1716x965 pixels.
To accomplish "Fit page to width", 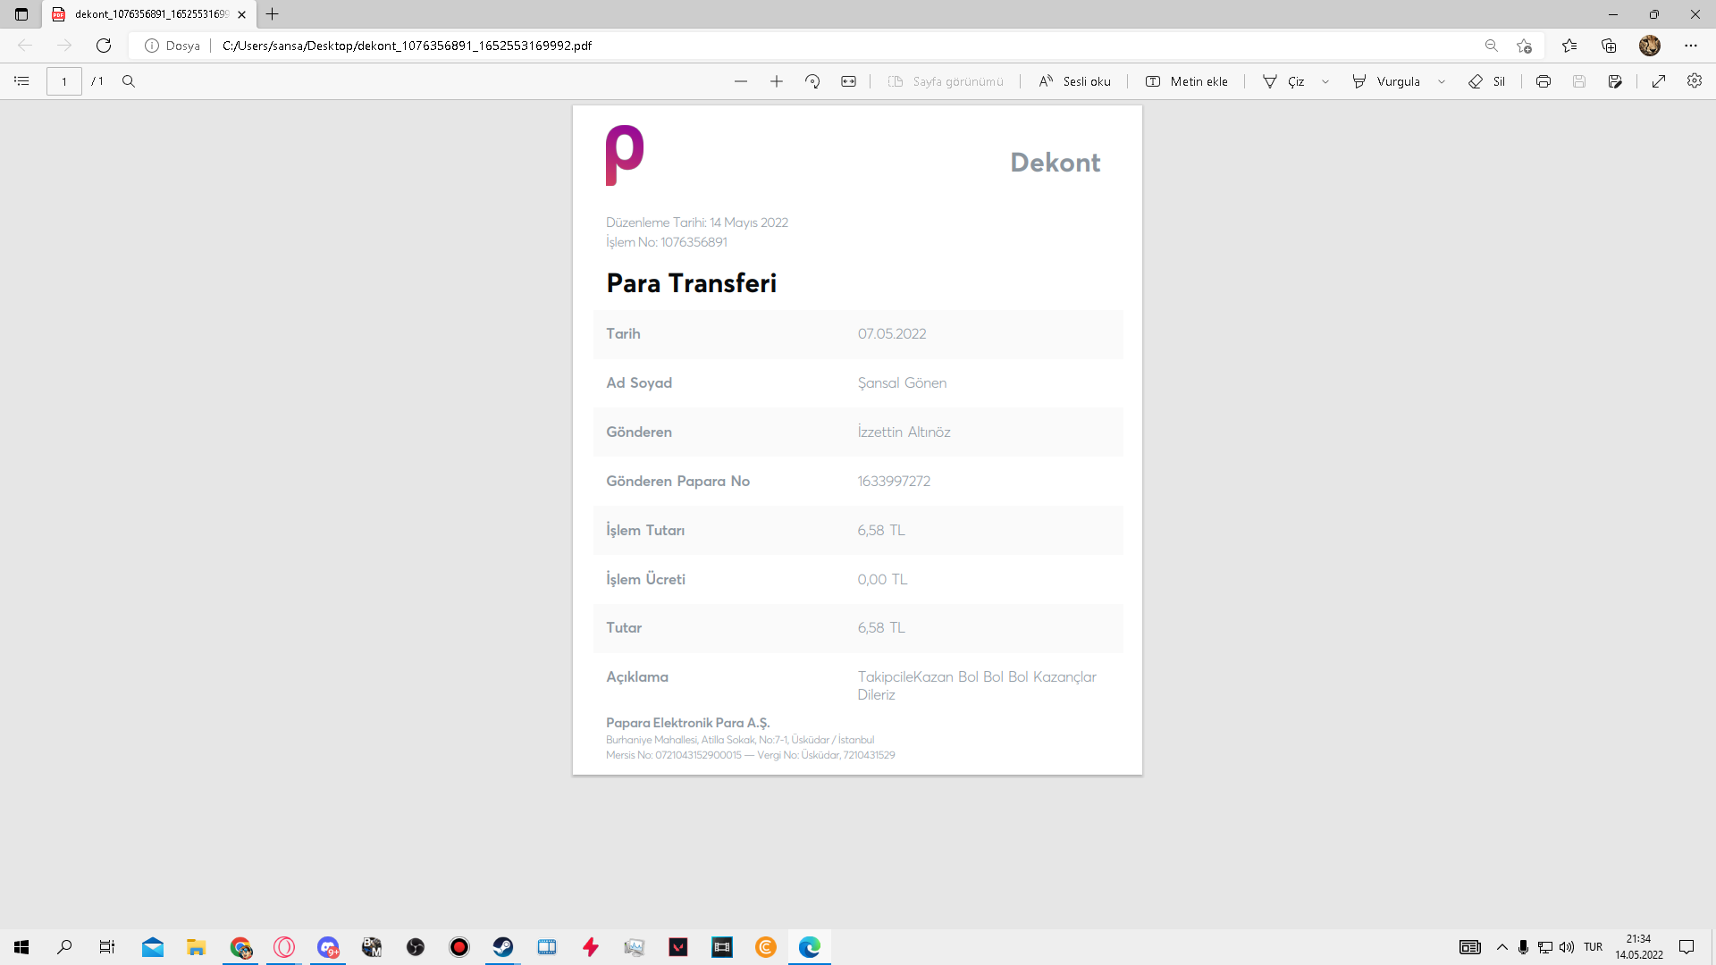I will (849, 81).
